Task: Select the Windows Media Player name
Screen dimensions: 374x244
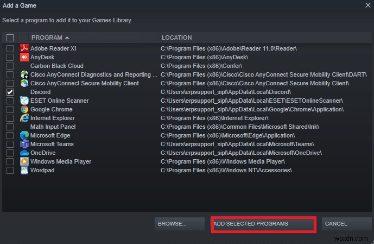Action: [x=61, y=161]
